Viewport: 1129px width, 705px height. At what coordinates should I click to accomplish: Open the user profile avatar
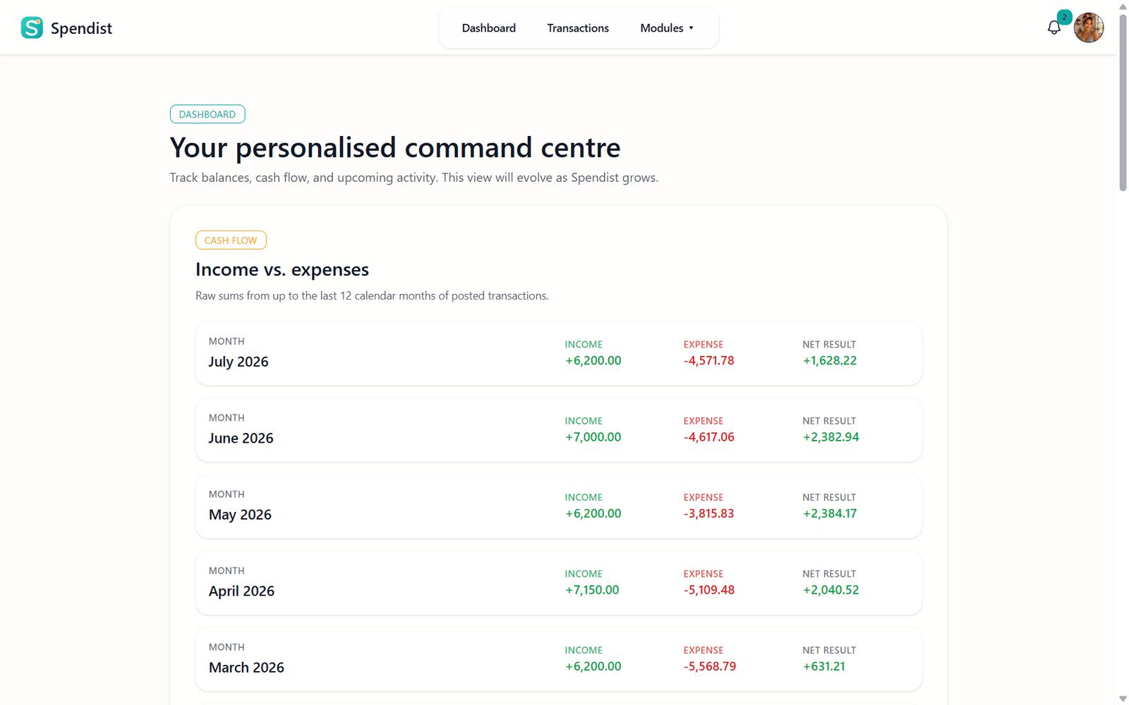pyautogui.click(x=1089, y=27)
